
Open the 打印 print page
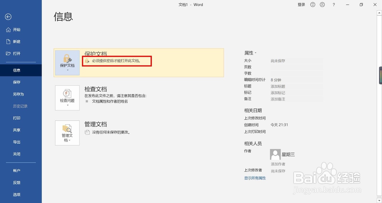(16, 118)
